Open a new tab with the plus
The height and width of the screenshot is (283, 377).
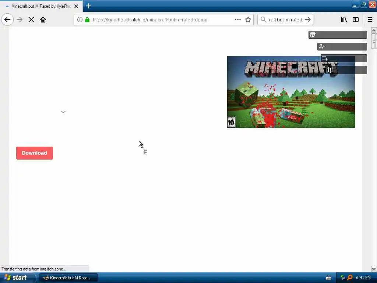(x=88, y=6)
